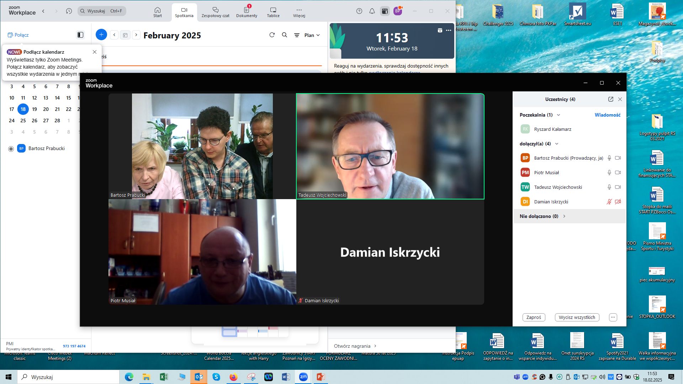Open the Otwórz nagrania link
683x384 pixels.
(x=355, y=346)
